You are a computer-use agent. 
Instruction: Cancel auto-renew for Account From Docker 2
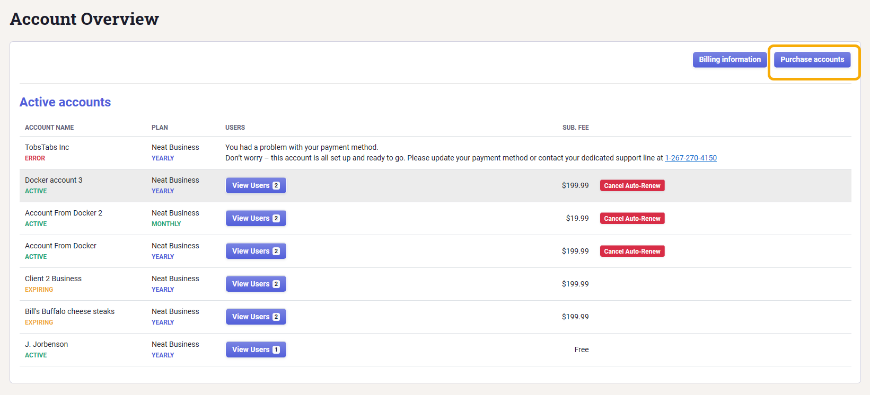click(x=632, y=219)
